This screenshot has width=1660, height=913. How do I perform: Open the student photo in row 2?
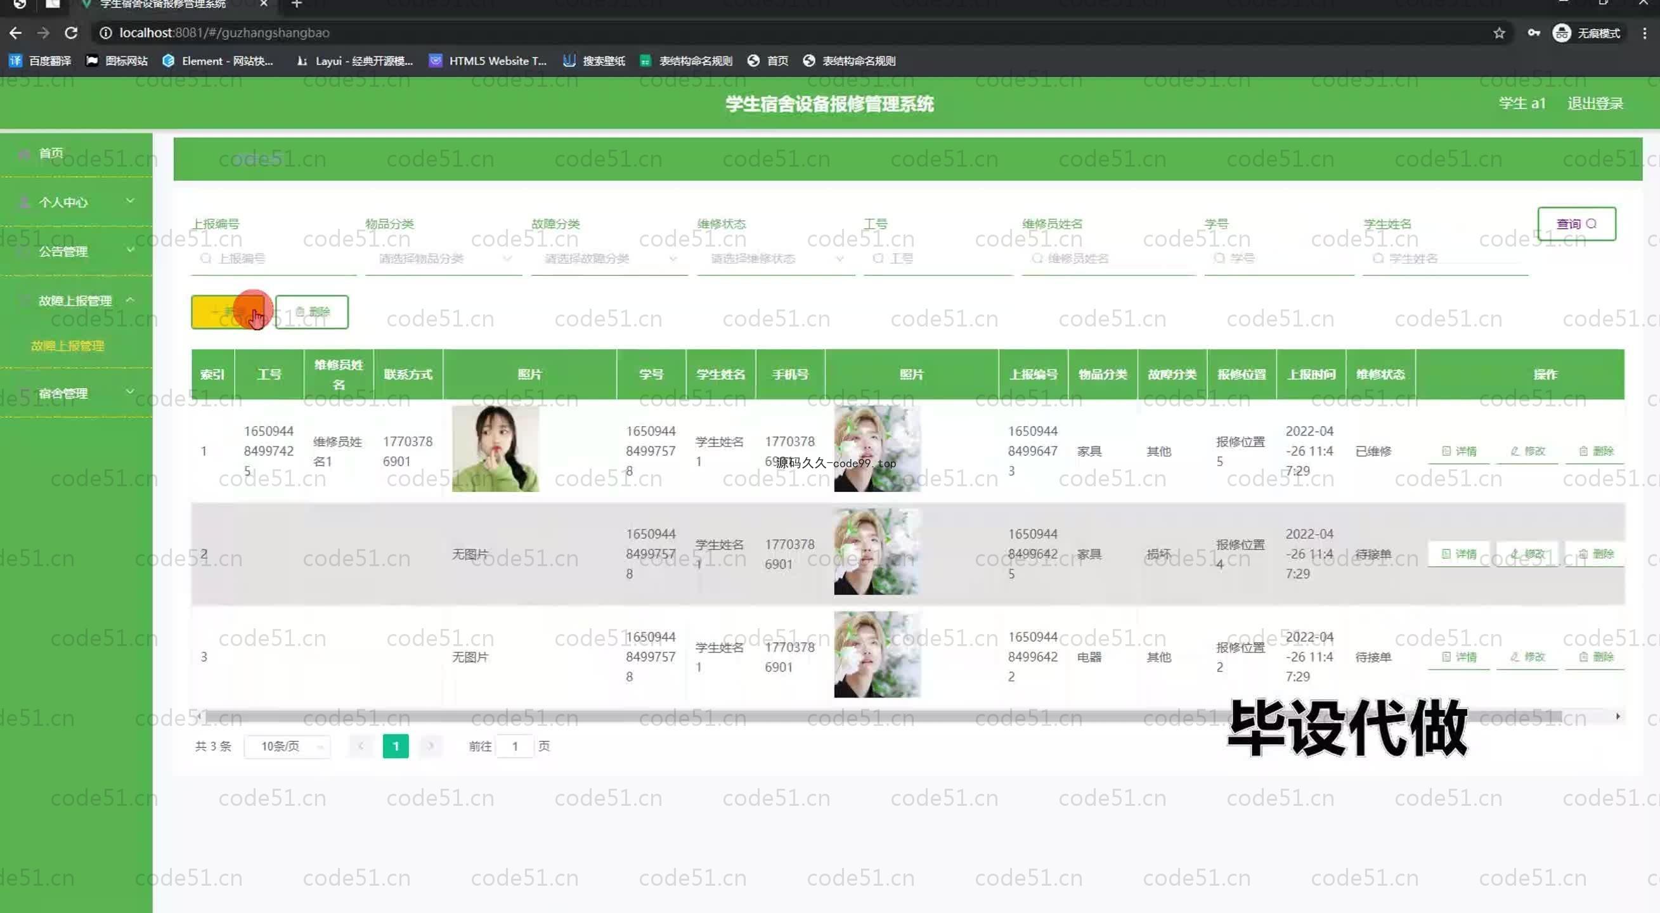(877, 552)
